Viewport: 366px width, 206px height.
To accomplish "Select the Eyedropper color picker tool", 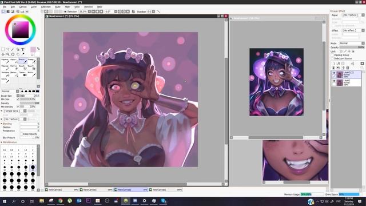I will 23,54.
